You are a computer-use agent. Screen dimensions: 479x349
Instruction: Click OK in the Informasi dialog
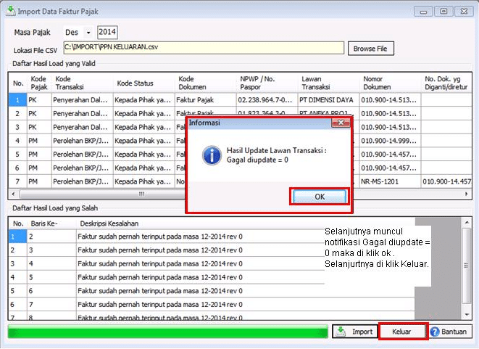pyautogui.click(x=319, y=197)
